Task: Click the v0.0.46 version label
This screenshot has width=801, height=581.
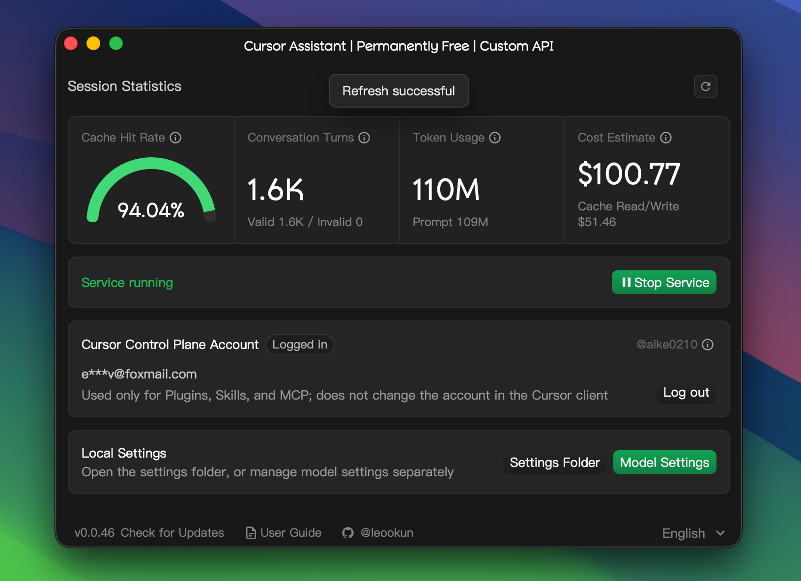Action: 94,533
